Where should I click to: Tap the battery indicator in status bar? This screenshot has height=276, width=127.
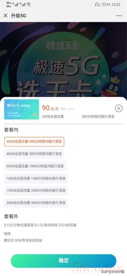tap(105, 4)
